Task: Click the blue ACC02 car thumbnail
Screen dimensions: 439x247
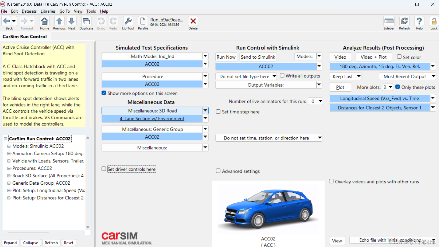Action: point(268,209)
